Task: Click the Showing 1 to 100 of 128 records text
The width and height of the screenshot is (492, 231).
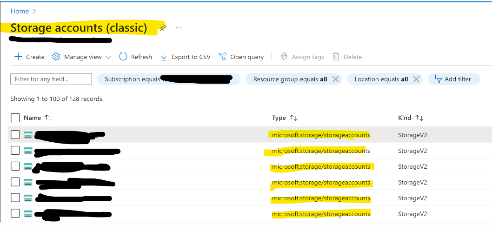Action: pos(57,99)
